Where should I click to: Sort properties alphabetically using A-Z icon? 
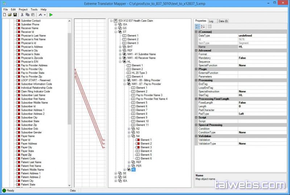coord(203,26)
